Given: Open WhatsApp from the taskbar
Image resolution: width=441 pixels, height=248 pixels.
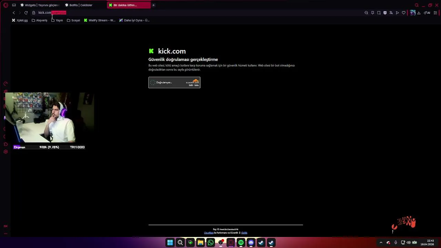Looking at the screenshot, I should (211, 243).
